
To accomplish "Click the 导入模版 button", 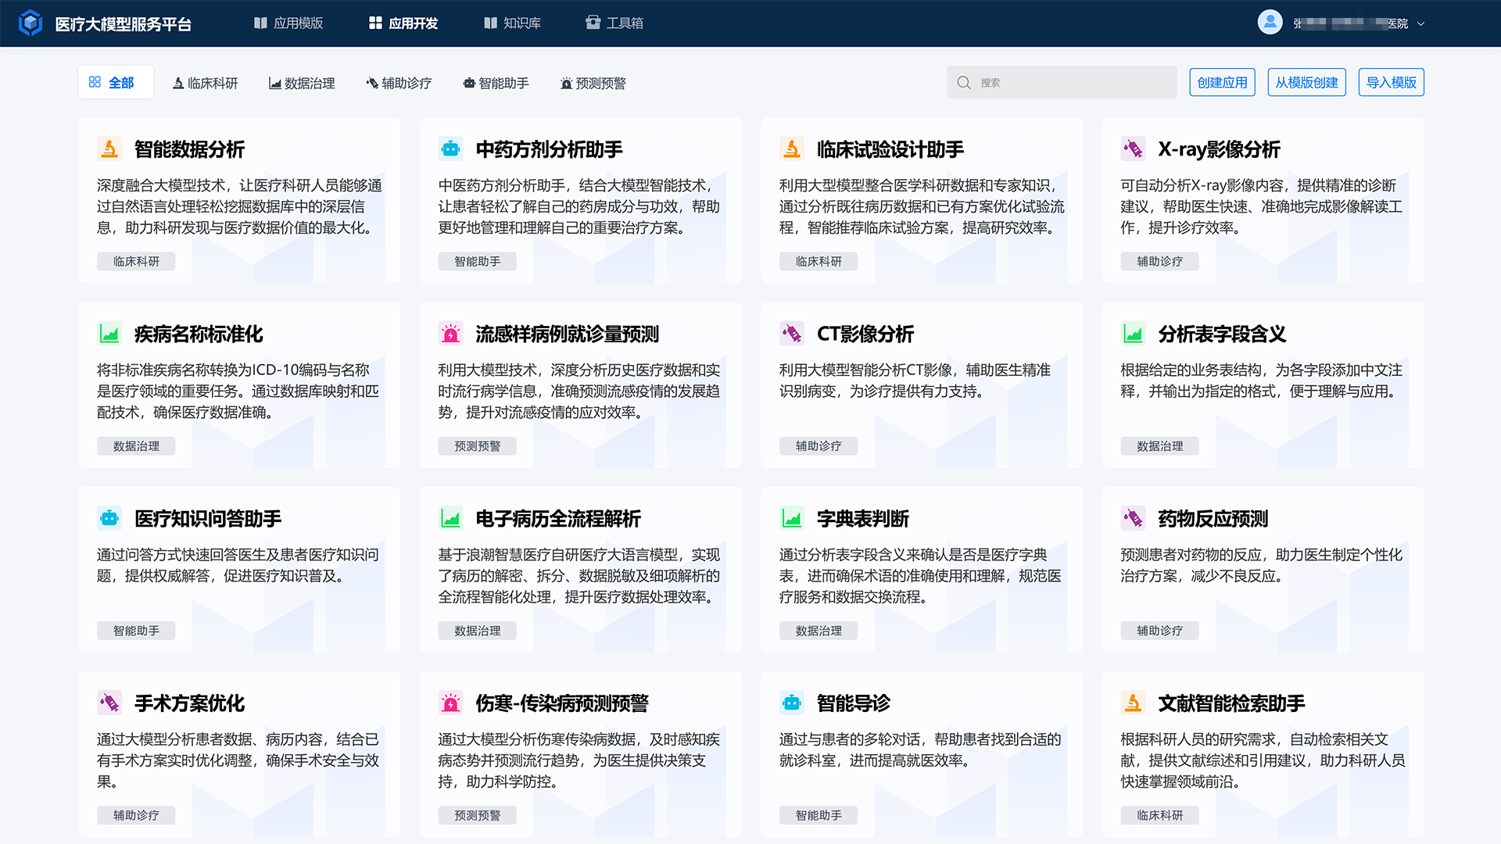I will tap(1391, 81).
